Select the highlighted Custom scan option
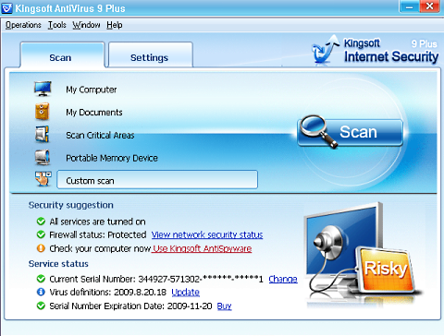The image size is (444, 336). tap(157, 180)
